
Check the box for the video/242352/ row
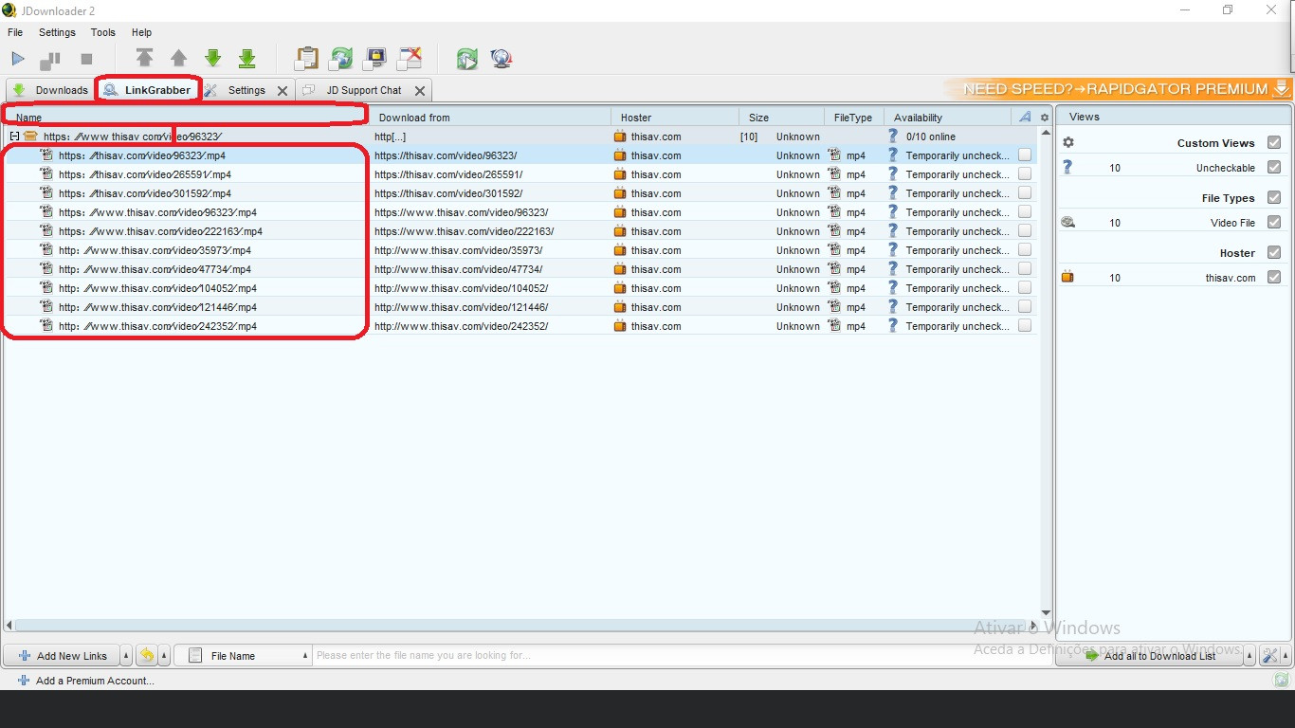[x=1025, y=326]
